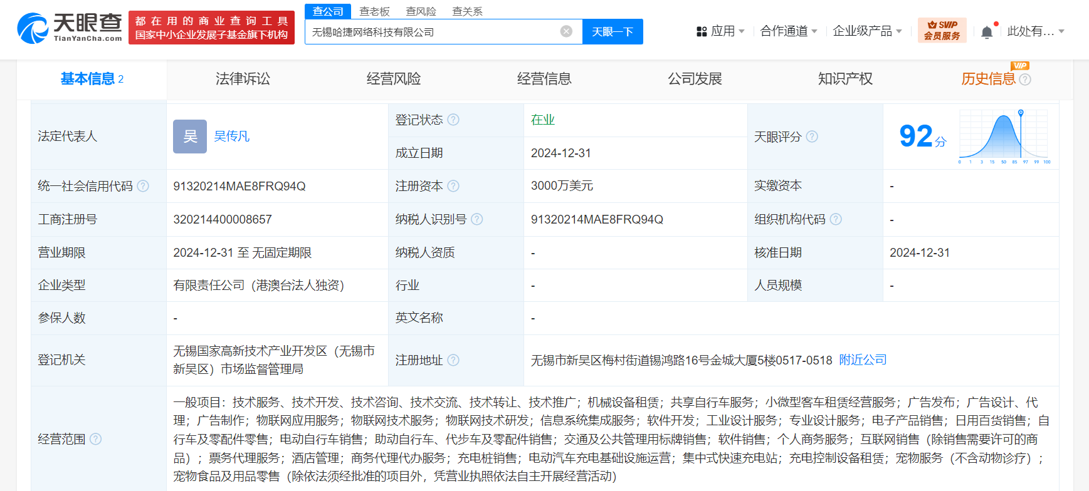
Task: Click the TianYanCha logo
Action: click(70, 28)
